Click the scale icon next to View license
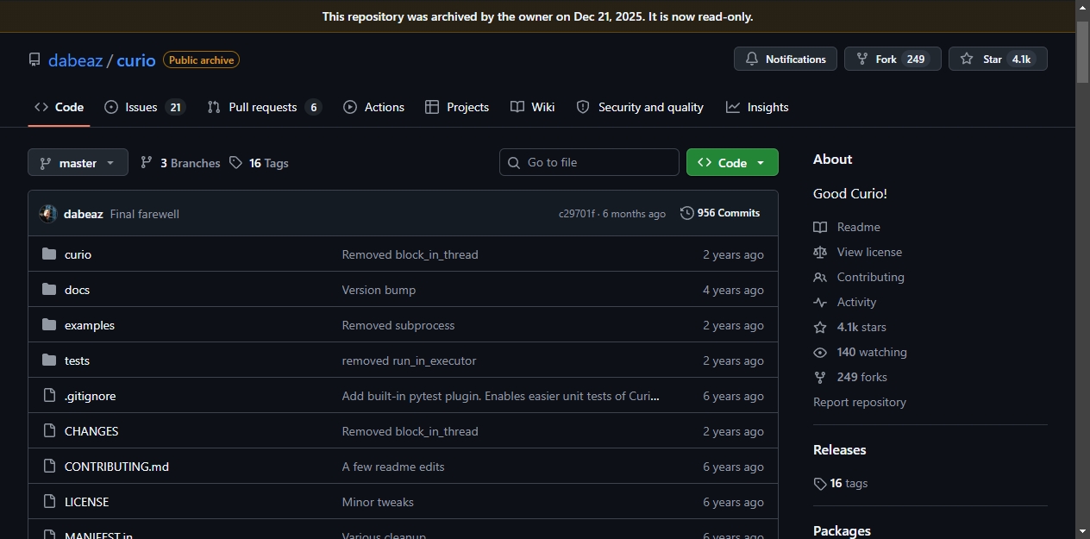The width and height of the screenshot is (1090, 539). 820,252
